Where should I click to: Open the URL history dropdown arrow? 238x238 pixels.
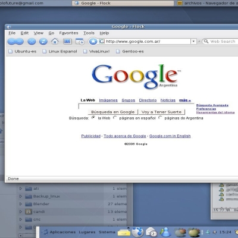click(x=193, y=41)
